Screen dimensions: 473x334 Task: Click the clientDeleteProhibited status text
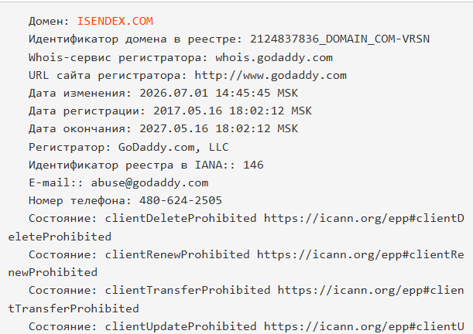(x=180, y=218)
